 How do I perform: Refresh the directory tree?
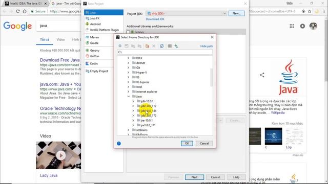click(162, 46)
